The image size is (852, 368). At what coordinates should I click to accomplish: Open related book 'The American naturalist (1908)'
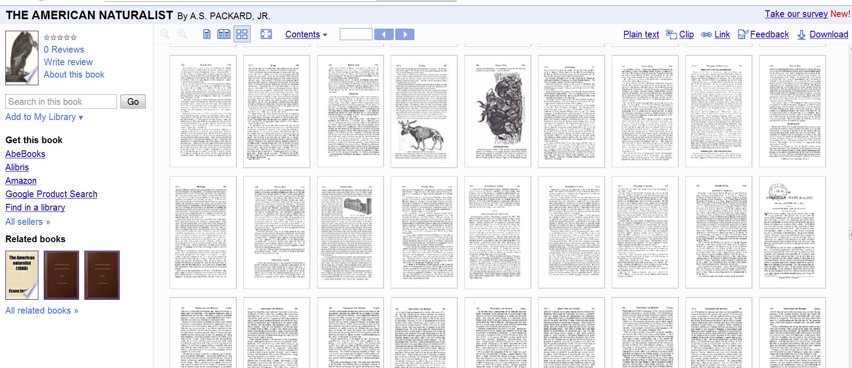point(22,275)
